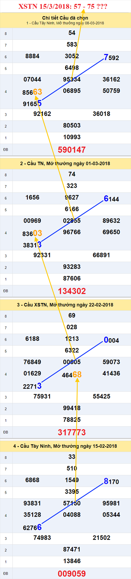Screen dimensions: 131x579
Task: Select '85663' with orange digits 63
Action: [32, 92]
